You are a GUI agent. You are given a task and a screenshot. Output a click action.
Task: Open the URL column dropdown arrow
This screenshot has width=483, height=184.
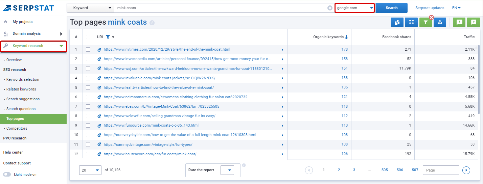coord(113,37)
